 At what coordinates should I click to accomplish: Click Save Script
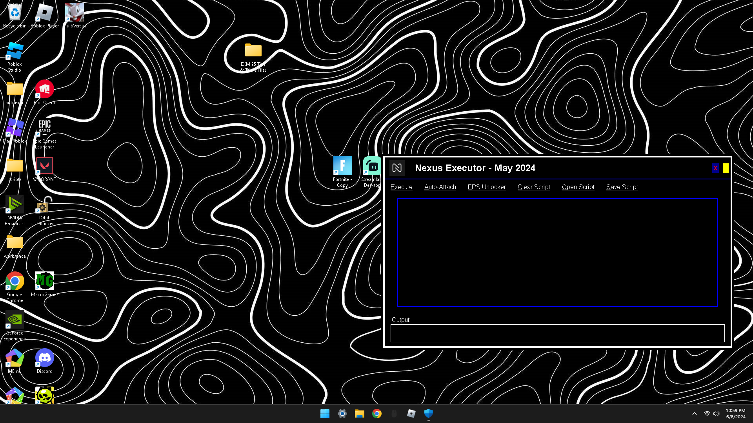(x=622, y=187)
